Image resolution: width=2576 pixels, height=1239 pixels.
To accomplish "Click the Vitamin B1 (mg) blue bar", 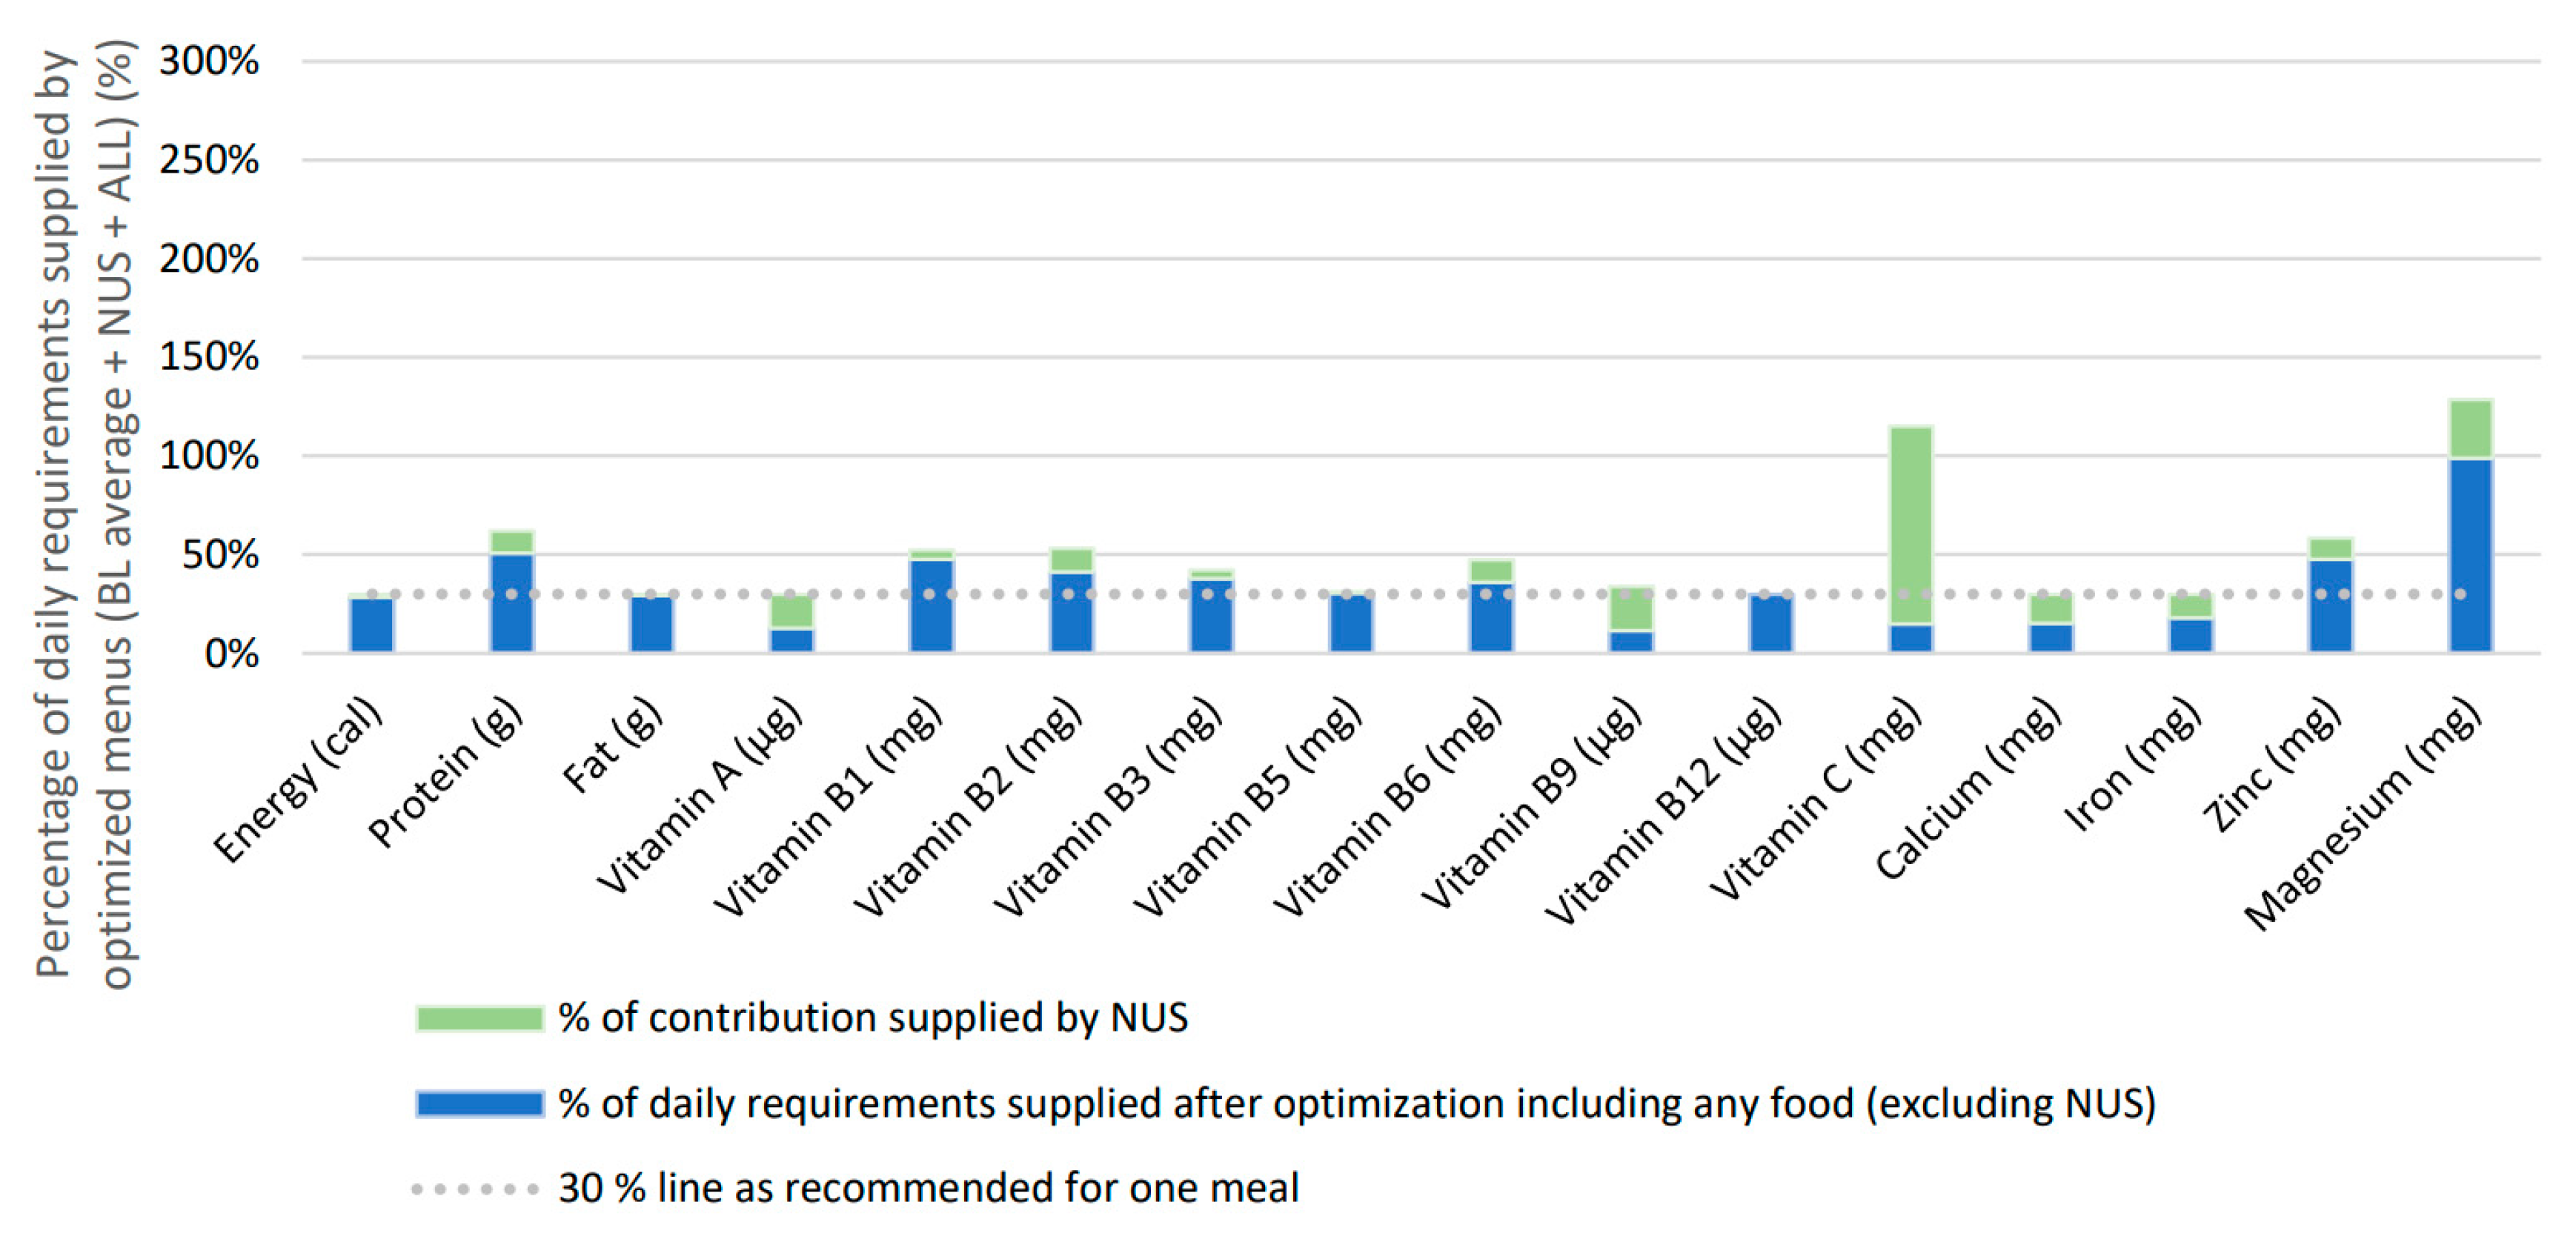I will 931,606.
